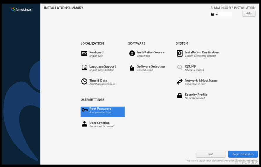This screenshot has width=261, height=167.
Task: Select the Installation Source disc icon
Action: coord(132,53)
